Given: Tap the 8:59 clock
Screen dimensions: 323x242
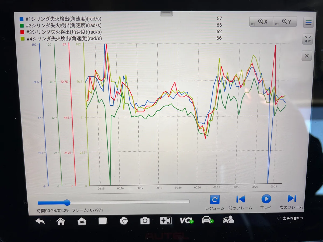Looking at the screenshot, I should click(x=300, y=218).
